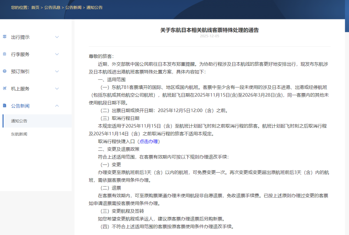
Task: Click 公告讯息 in the breadcrumb path
Action: point(52,7)
